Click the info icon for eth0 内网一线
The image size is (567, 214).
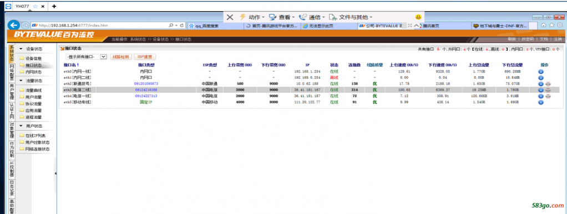(541, 72)
